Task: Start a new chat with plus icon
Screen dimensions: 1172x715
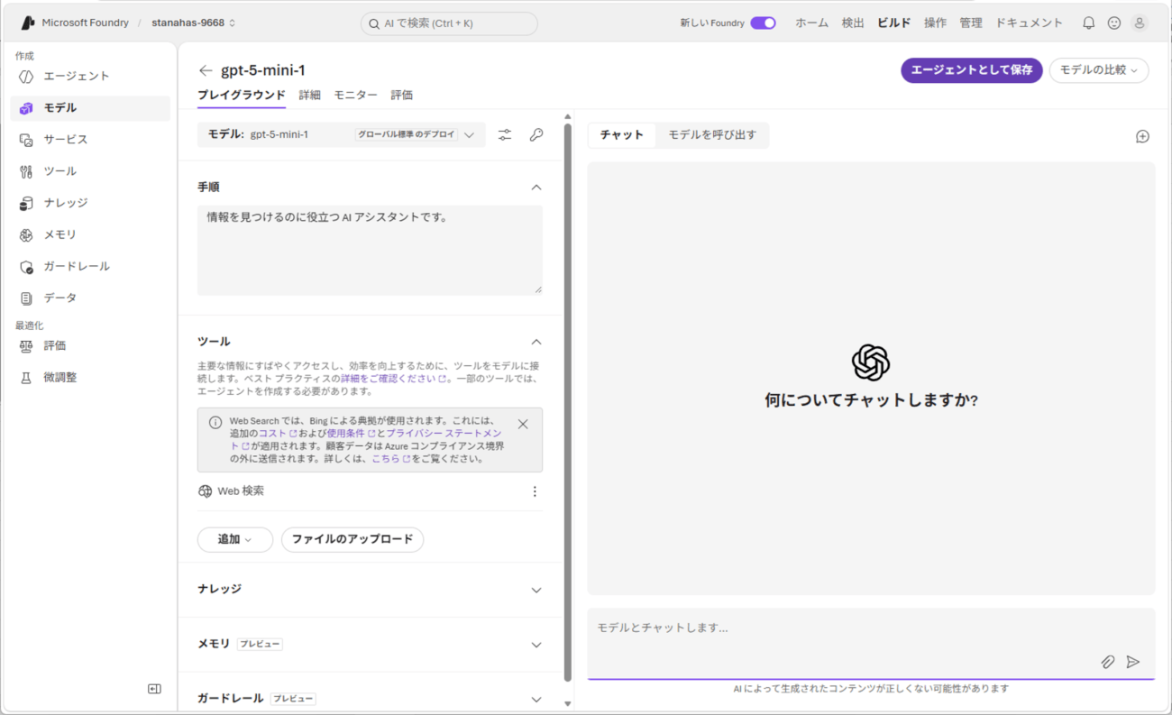Action: [1142, 136]
